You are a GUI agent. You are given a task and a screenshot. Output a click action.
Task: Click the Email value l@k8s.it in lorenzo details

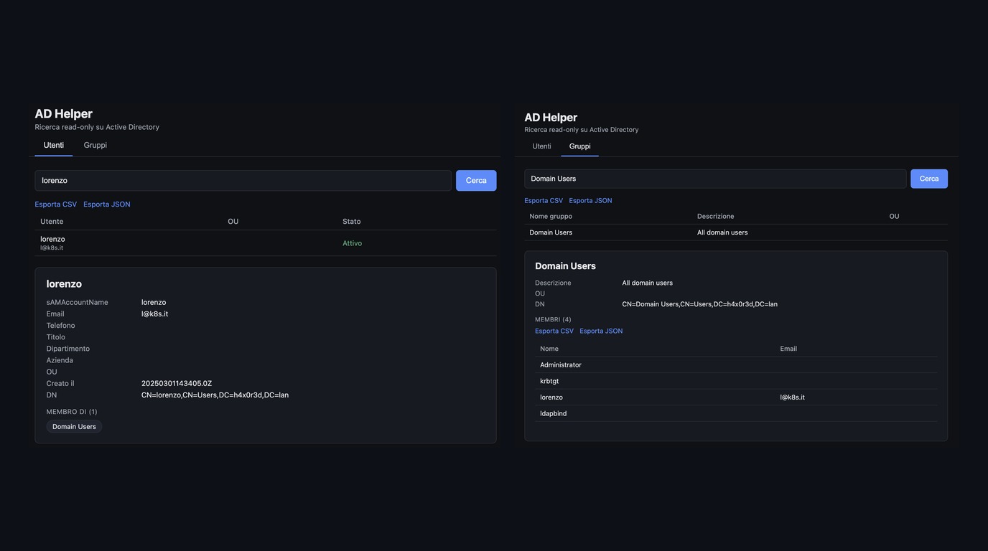tap(154, 314)
